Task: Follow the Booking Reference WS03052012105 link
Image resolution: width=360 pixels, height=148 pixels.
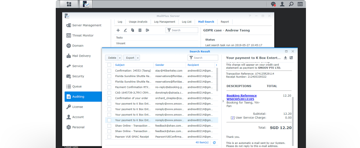Action: pos(241,97)
